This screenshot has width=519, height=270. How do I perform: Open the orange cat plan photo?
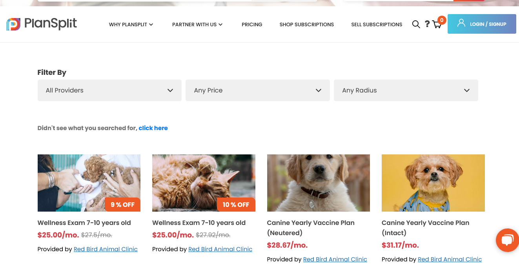pyautogui.click(x=204, y=183)
